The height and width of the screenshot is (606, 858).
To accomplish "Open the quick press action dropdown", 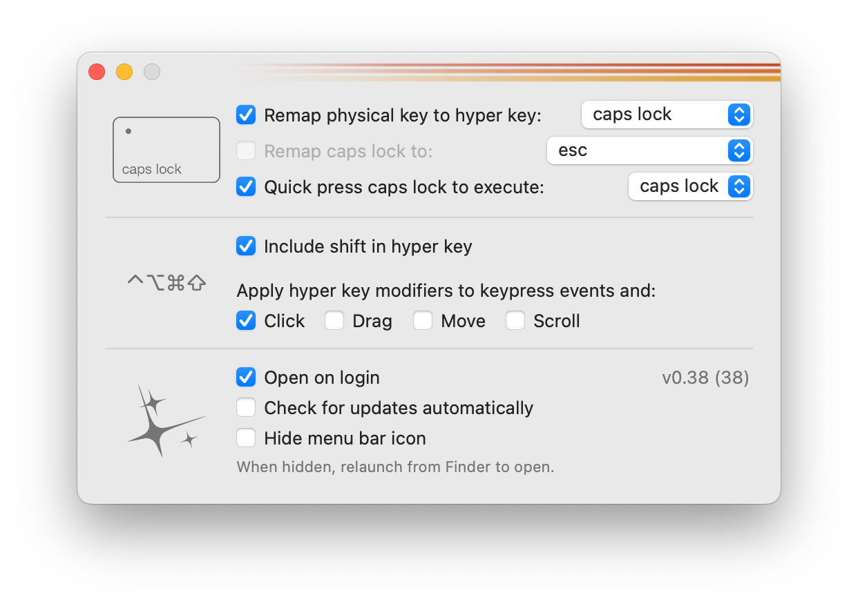I will coord(689,186).
